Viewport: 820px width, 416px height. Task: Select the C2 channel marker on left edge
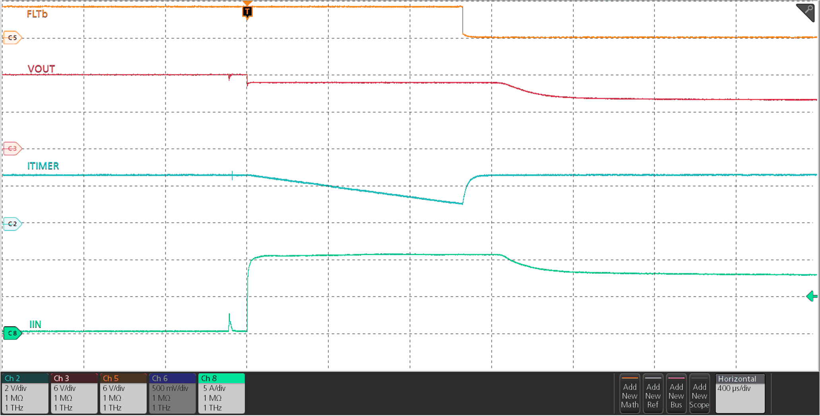tap(12, 223)
